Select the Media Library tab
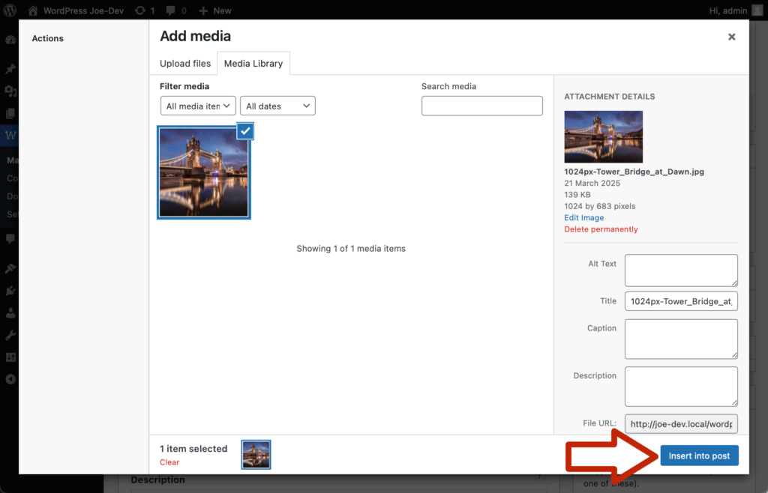The image size is (768, 493). point(253,64)
